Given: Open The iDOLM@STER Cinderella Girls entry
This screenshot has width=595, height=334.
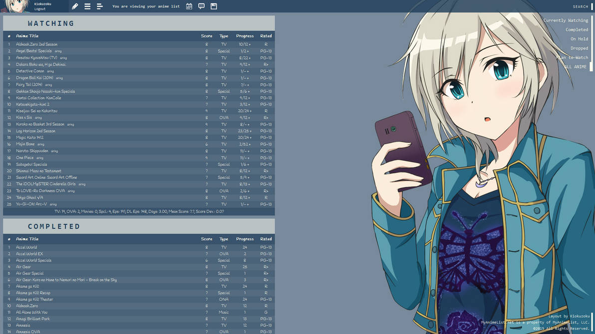Looking at the screenshot, I should (x=45, y=184).
